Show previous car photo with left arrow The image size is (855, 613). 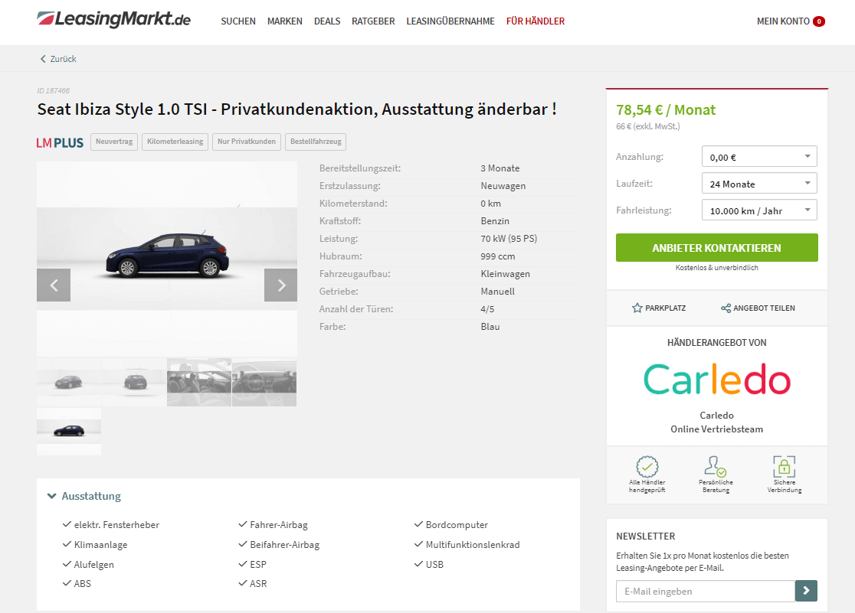54,285
